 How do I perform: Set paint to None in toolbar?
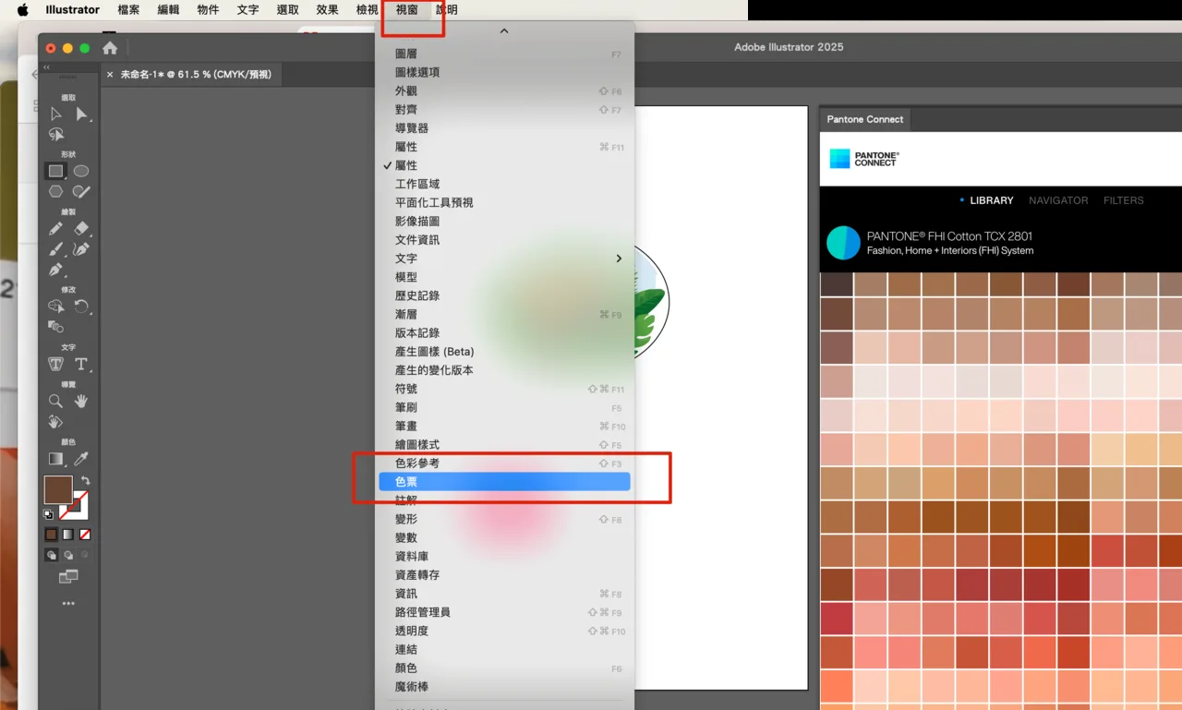[x=85, y=535]
